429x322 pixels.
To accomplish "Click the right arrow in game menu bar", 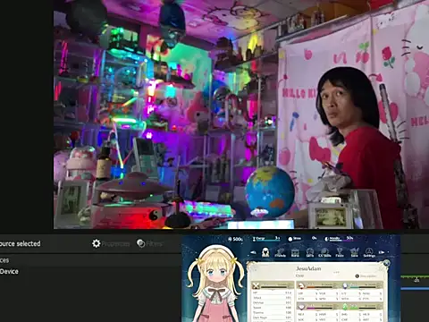I will point(382,252).
